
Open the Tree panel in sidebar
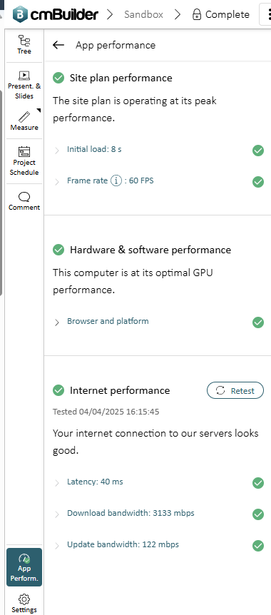tap(24, 44)
